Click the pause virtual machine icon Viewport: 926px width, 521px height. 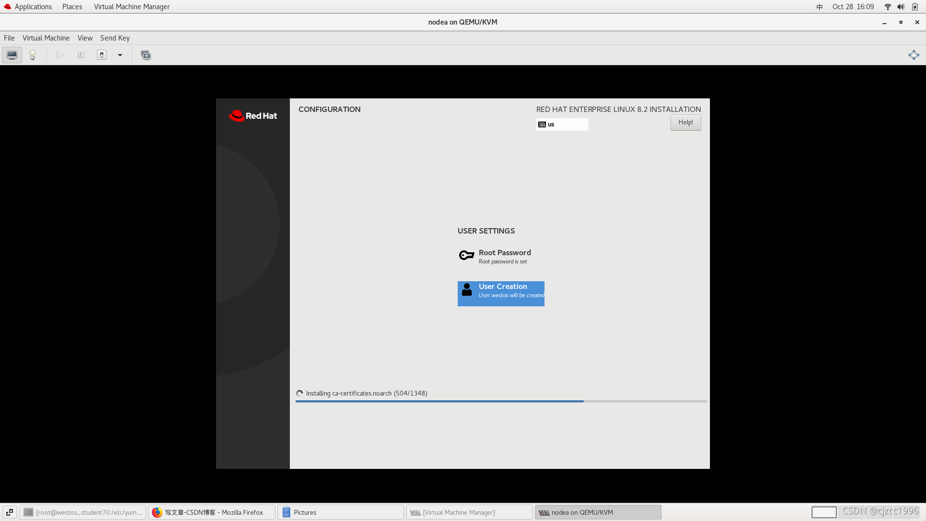tap(81, 55)
